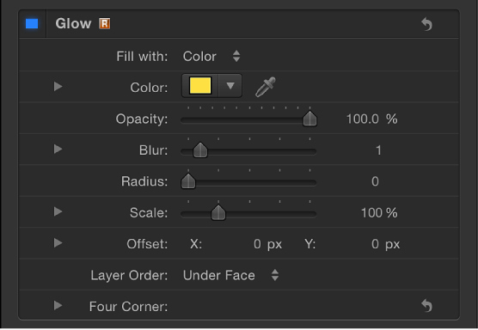The image size is (478, 330).
Task: Click the Blur slider handle
Action: coord(200,150)
